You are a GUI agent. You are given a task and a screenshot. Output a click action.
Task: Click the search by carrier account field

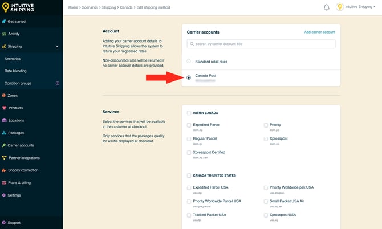tap(261, 44)
